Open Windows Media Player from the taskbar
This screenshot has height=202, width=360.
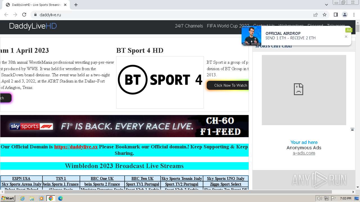pos(41,198)
